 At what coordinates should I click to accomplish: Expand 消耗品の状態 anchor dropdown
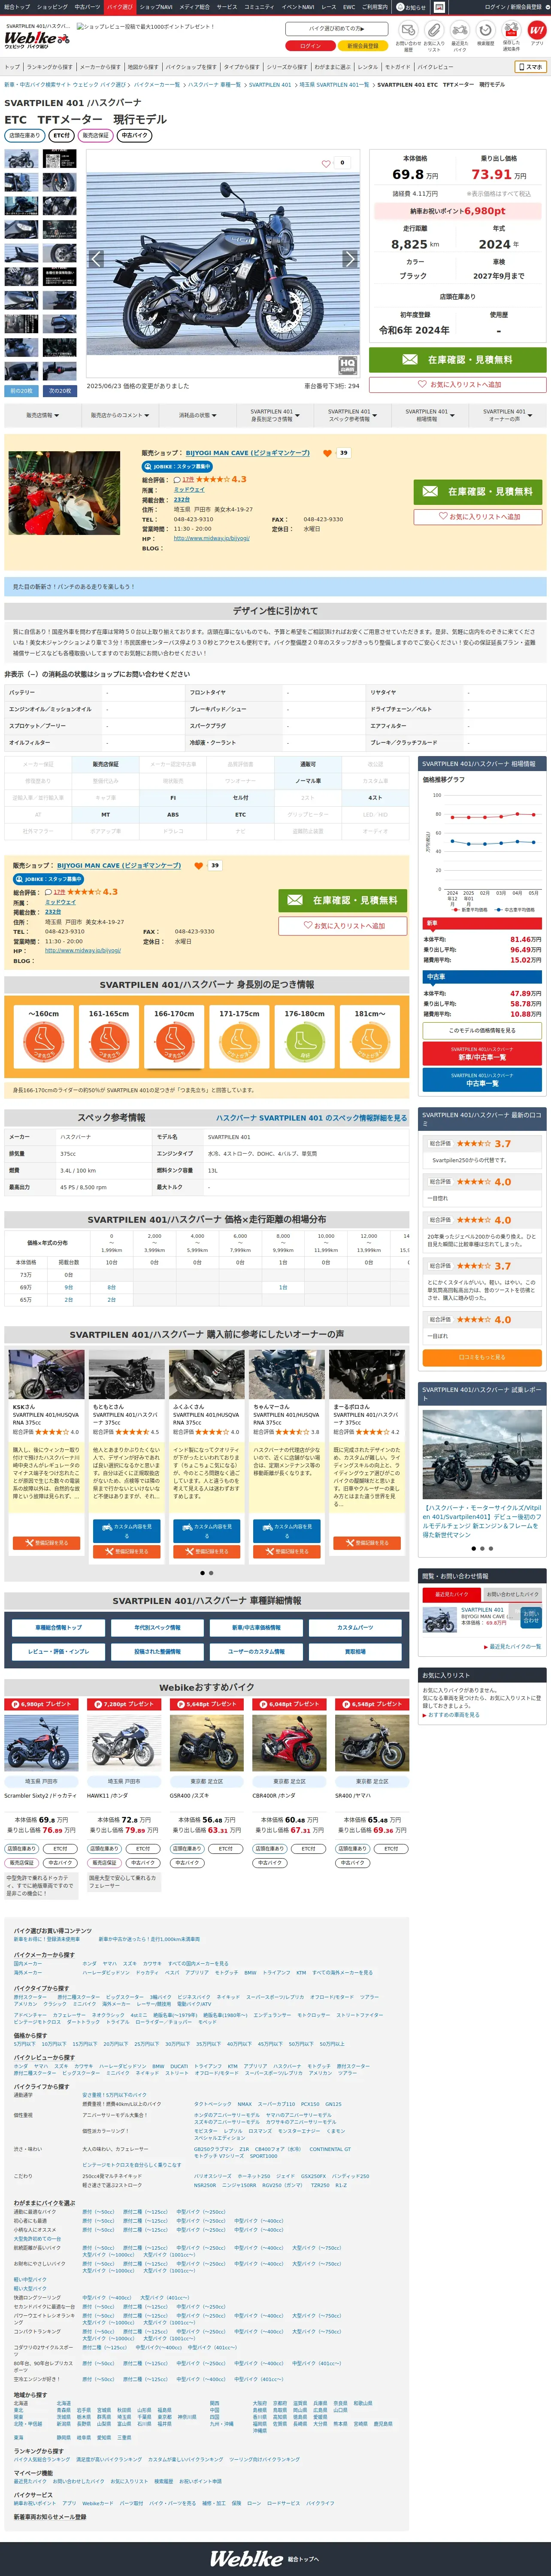tap(197, 415)
